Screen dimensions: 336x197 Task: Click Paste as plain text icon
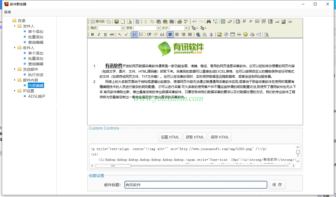click(x=165, y=22)
